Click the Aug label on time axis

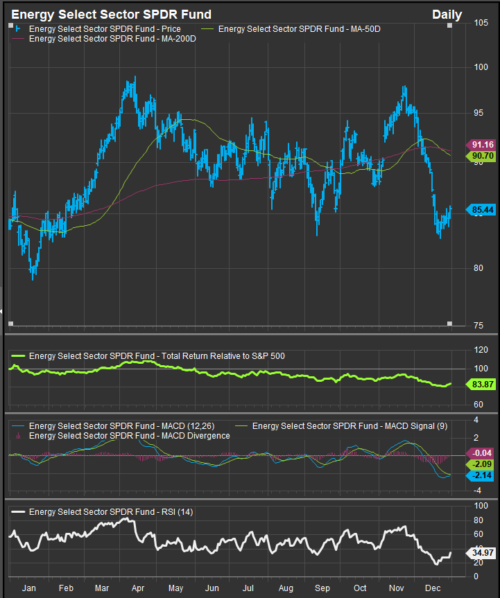(286, 588)
